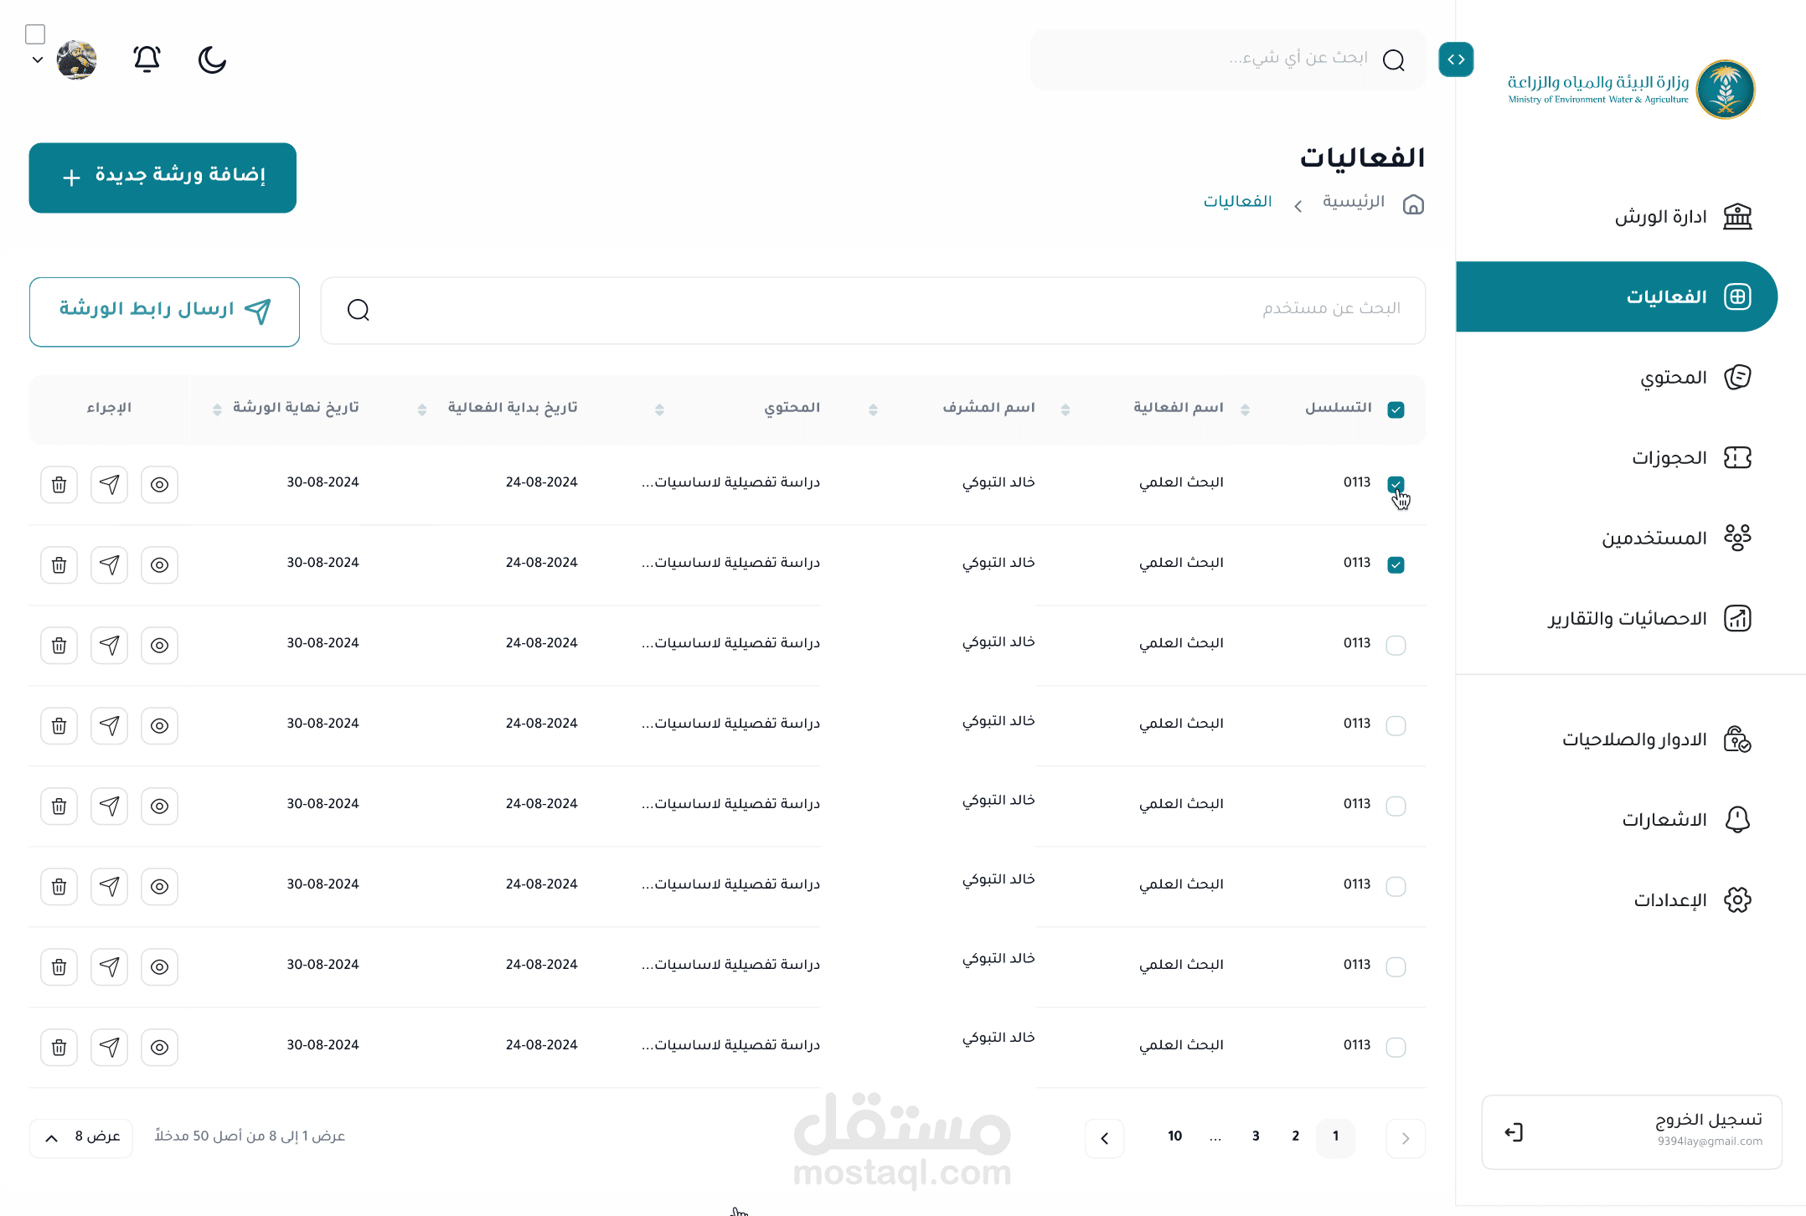
Task: Go to page 3 in pagination
Action: (x=1256, y=1136)
